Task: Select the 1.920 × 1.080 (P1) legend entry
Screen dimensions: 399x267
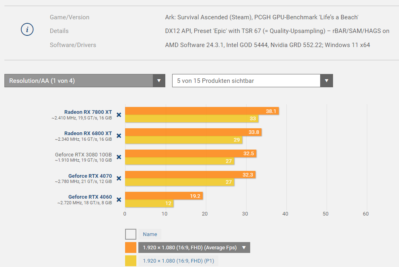Action: 178,261
